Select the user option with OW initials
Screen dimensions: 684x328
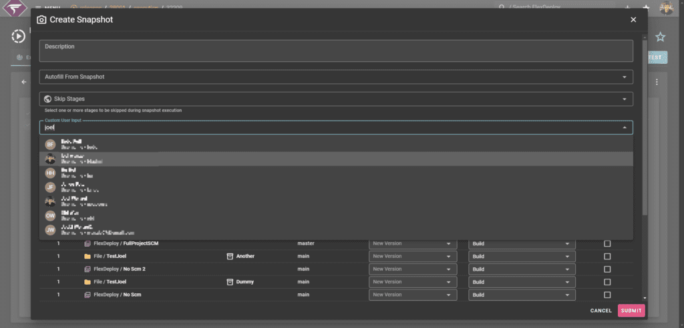[x=336, y=215]
